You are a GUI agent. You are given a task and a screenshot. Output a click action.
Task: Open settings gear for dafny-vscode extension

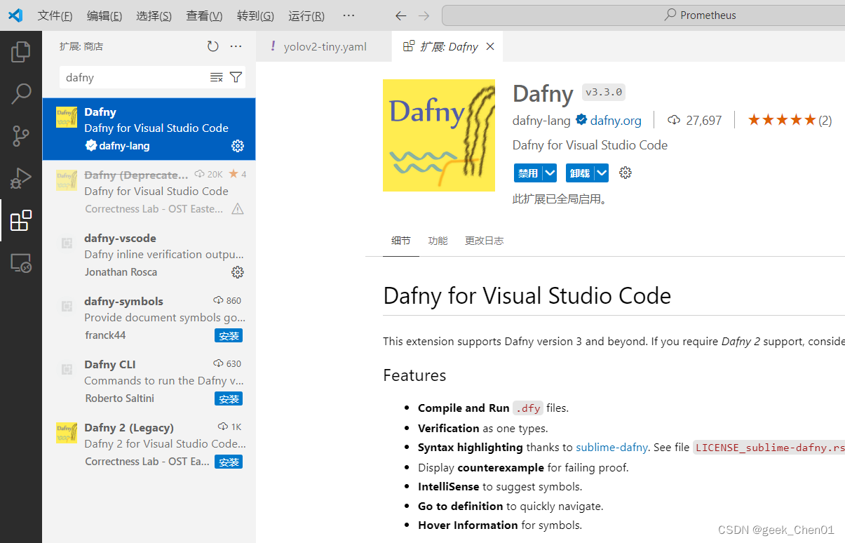pyautogui.click(x=238, y=272)
